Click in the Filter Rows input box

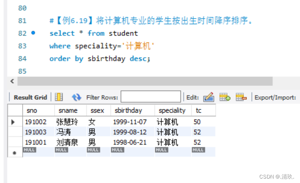pyautogui.click(x=151, y=96)
